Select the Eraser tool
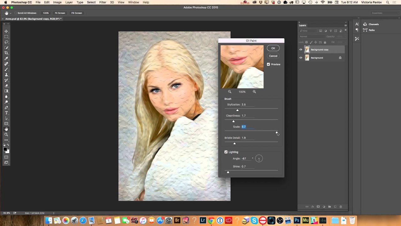 (6, 86)
